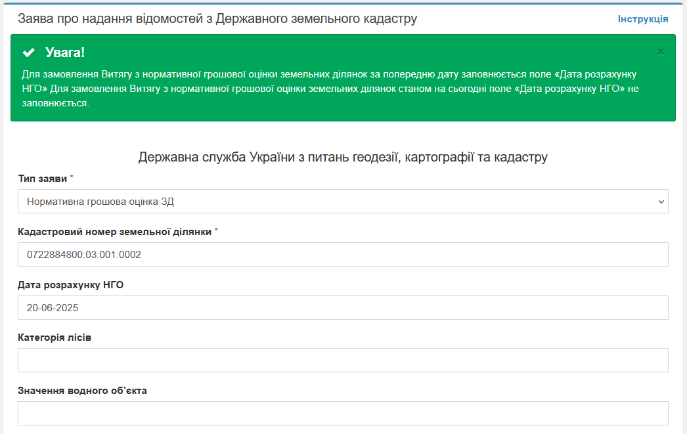Focus the Кадастровий номер земельної ділянки field
The width and height of the screenshot is (687, 434).
(x=342, y=255)
